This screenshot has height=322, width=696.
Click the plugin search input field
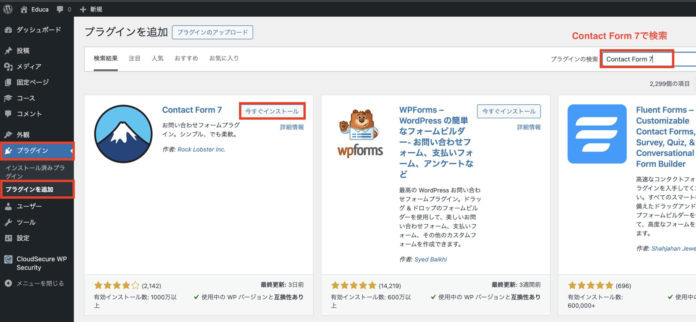point(636,59)
